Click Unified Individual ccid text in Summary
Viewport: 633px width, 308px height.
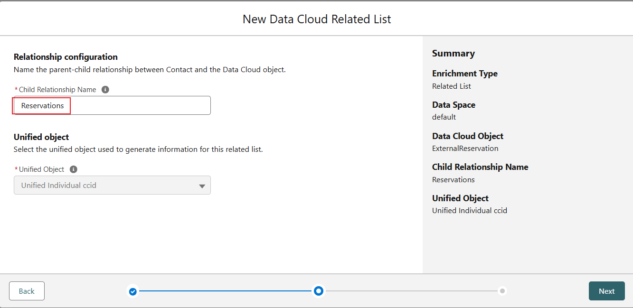469,210
